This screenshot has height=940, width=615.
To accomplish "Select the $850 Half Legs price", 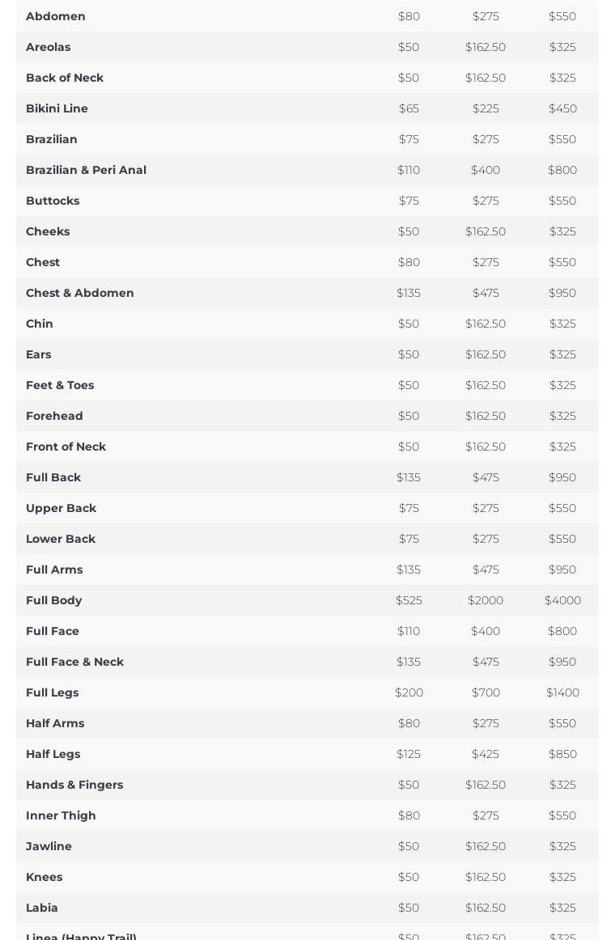I will click(x=562, y=754).
